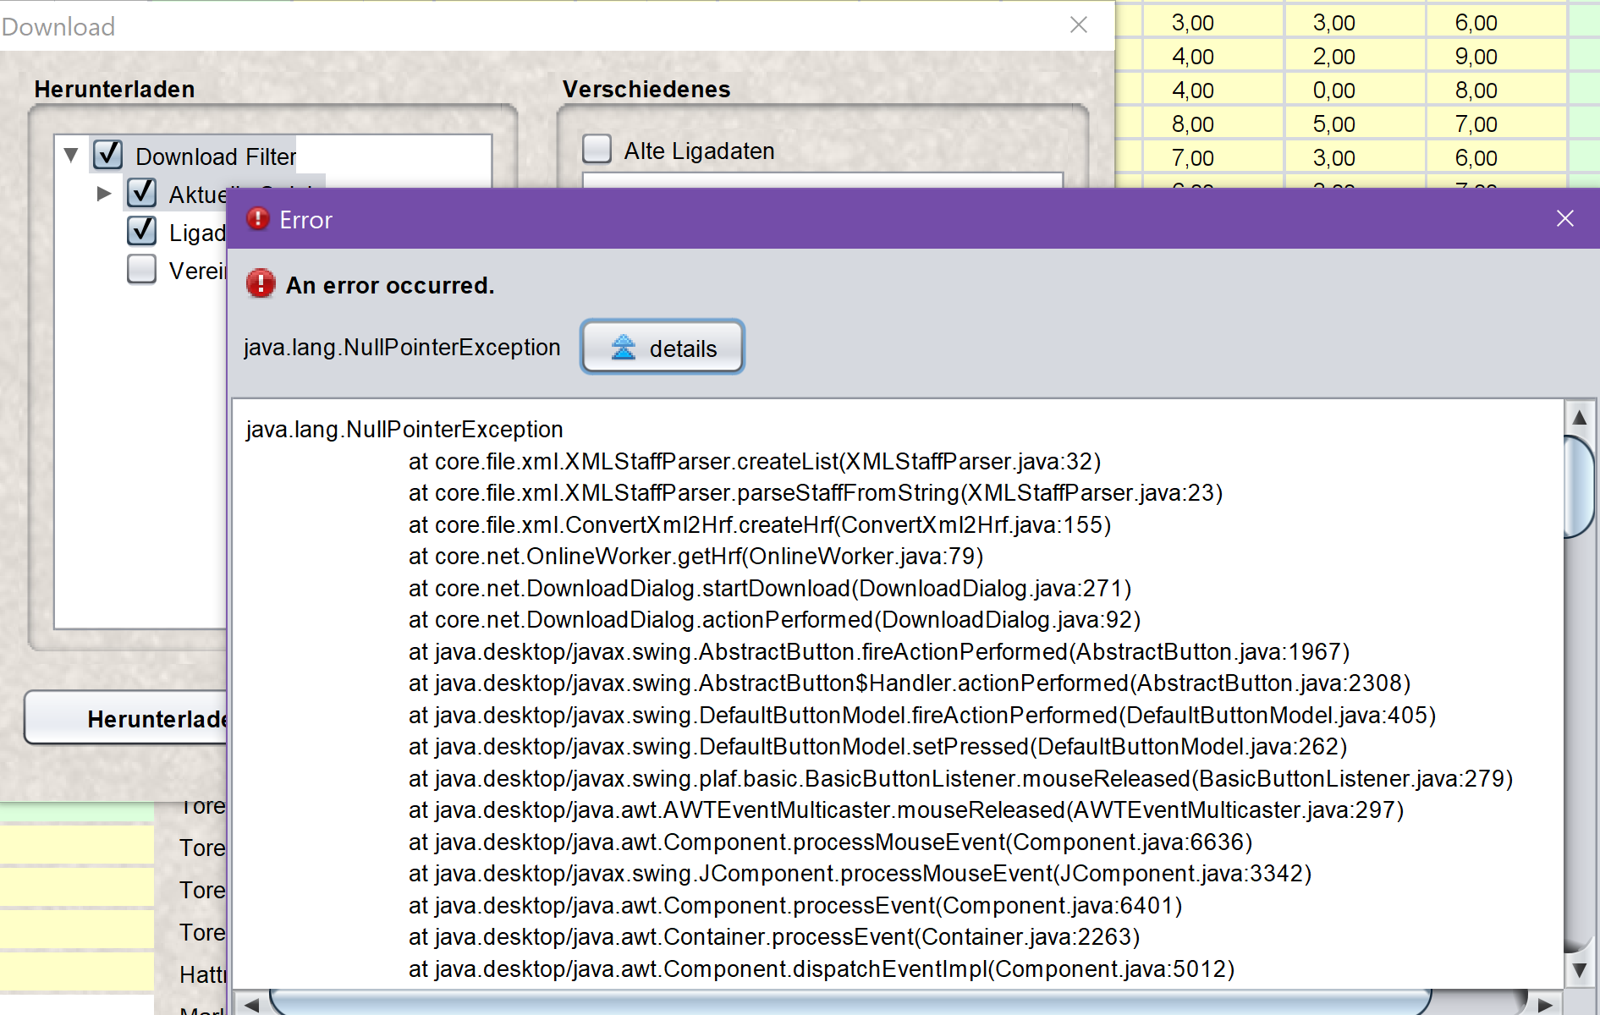Select the OnlineWorker.getHrf stack trace line
Viewport: 1600px width, 1015px height.
click(696, 557)
